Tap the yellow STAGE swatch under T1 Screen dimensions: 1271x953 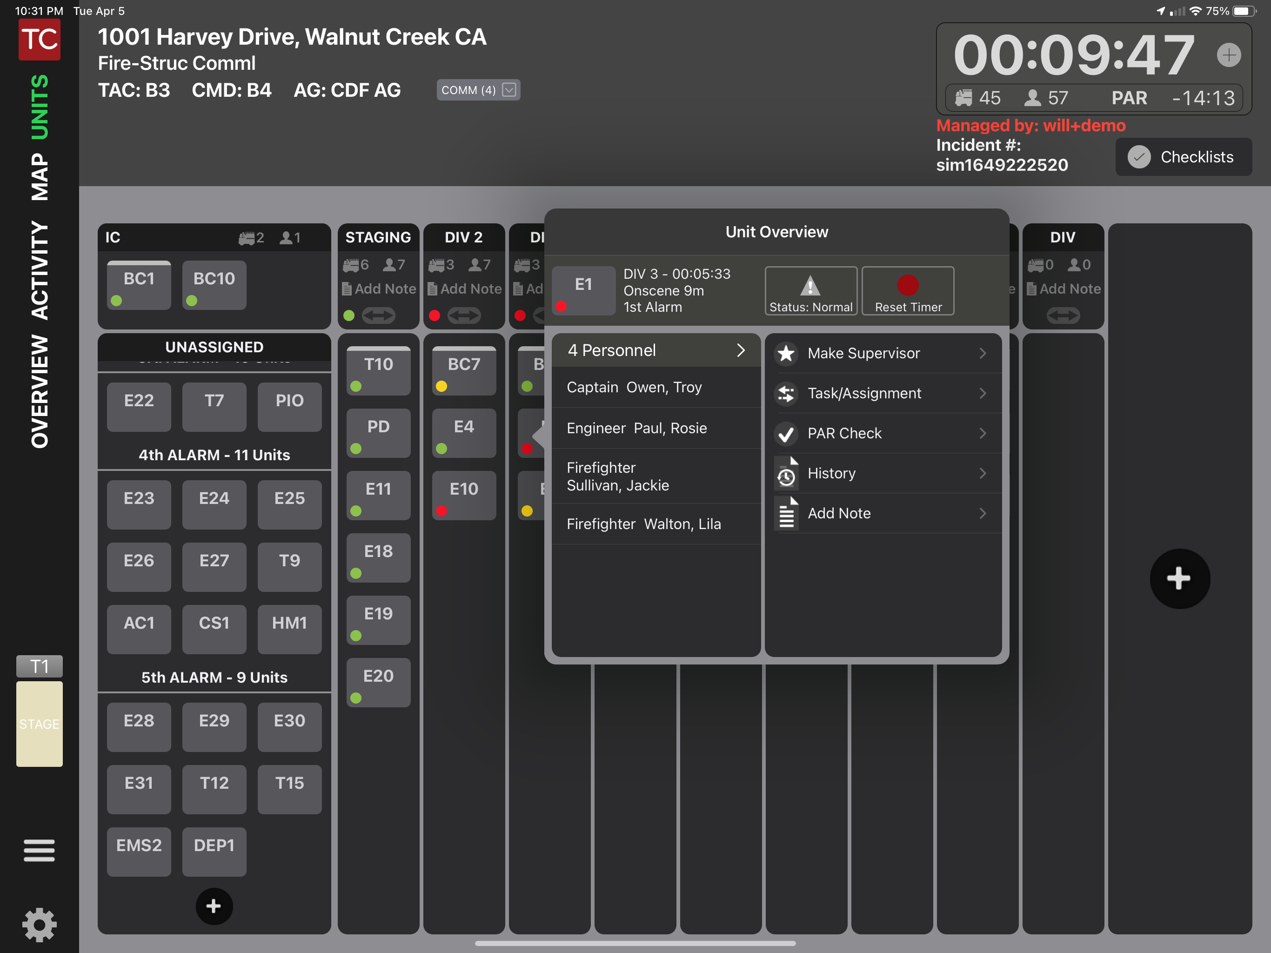39,724
